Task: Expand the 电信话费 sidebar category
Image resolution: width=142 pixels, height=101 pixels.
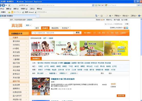Action: (x=19, y=85)
